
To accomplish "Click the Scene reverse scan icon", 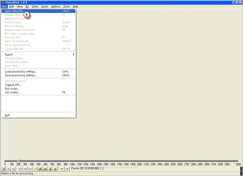I will click(50, 169).
